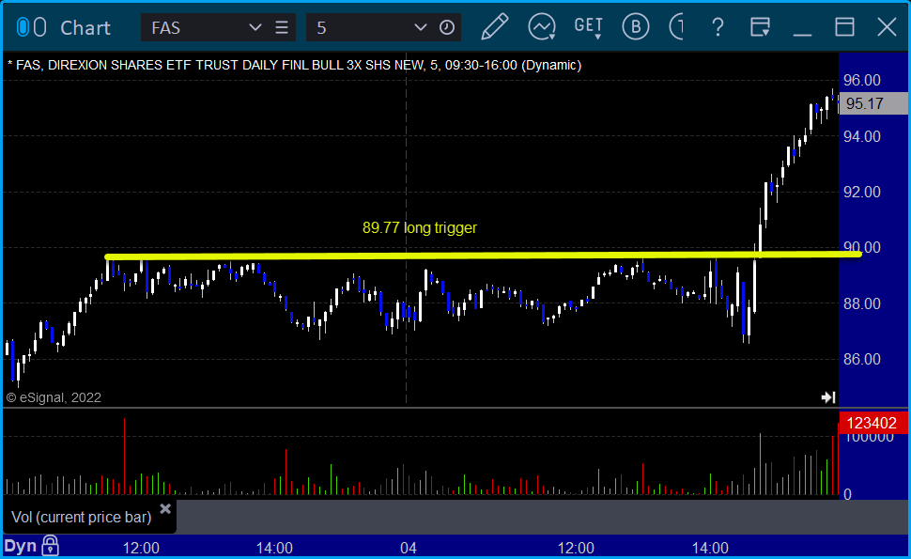This screenshot has height=559, width=911.
Task: Click the FAS chart title text
Action: click(294, 65)
